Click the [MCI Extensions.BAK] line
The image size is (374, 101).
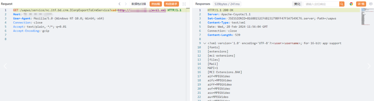(x=225, y=72)
